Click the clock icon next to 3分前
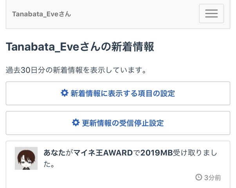 coord(198,177)
